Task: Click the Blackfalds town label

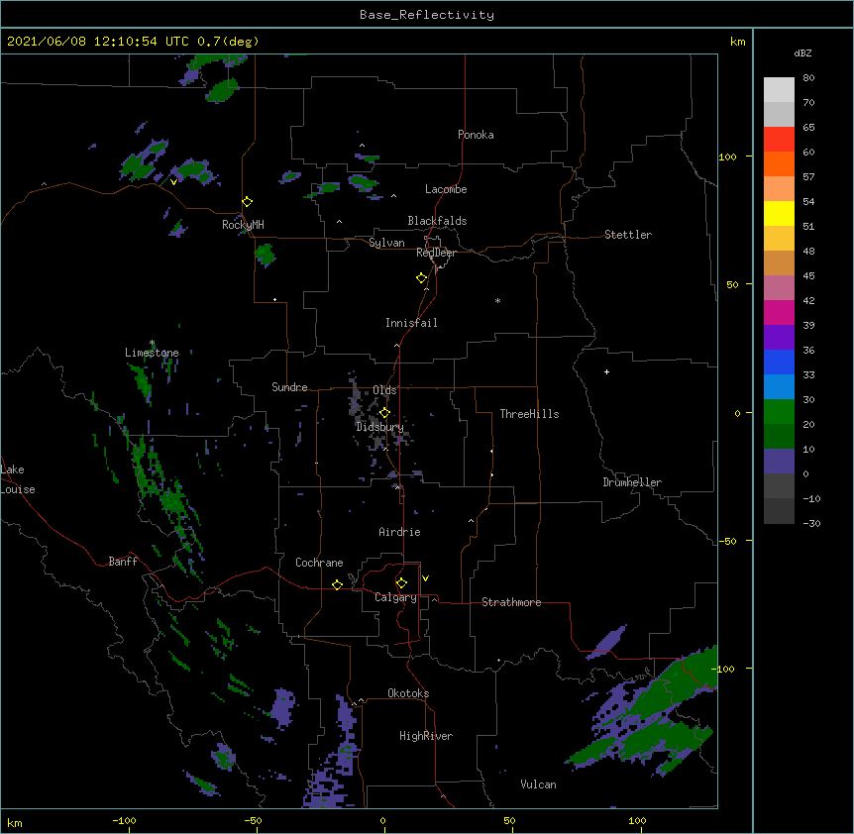Action: [437, 221]
